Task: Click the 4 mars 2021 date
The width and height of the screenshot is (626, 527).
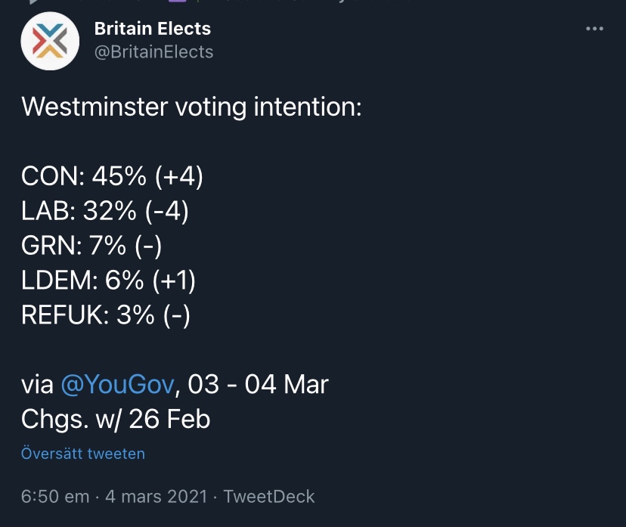Action: 156,497
